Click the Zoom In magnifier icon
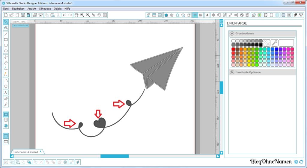This screenshot has height=168, width=307. 82,15
